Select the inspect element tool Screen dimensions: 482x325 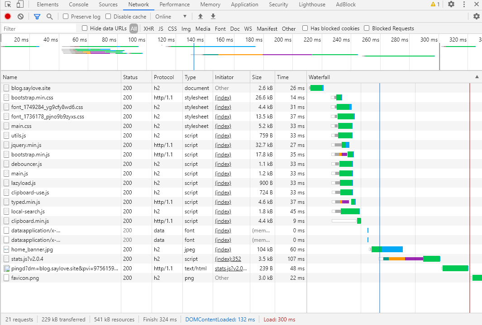click(8, 5)
